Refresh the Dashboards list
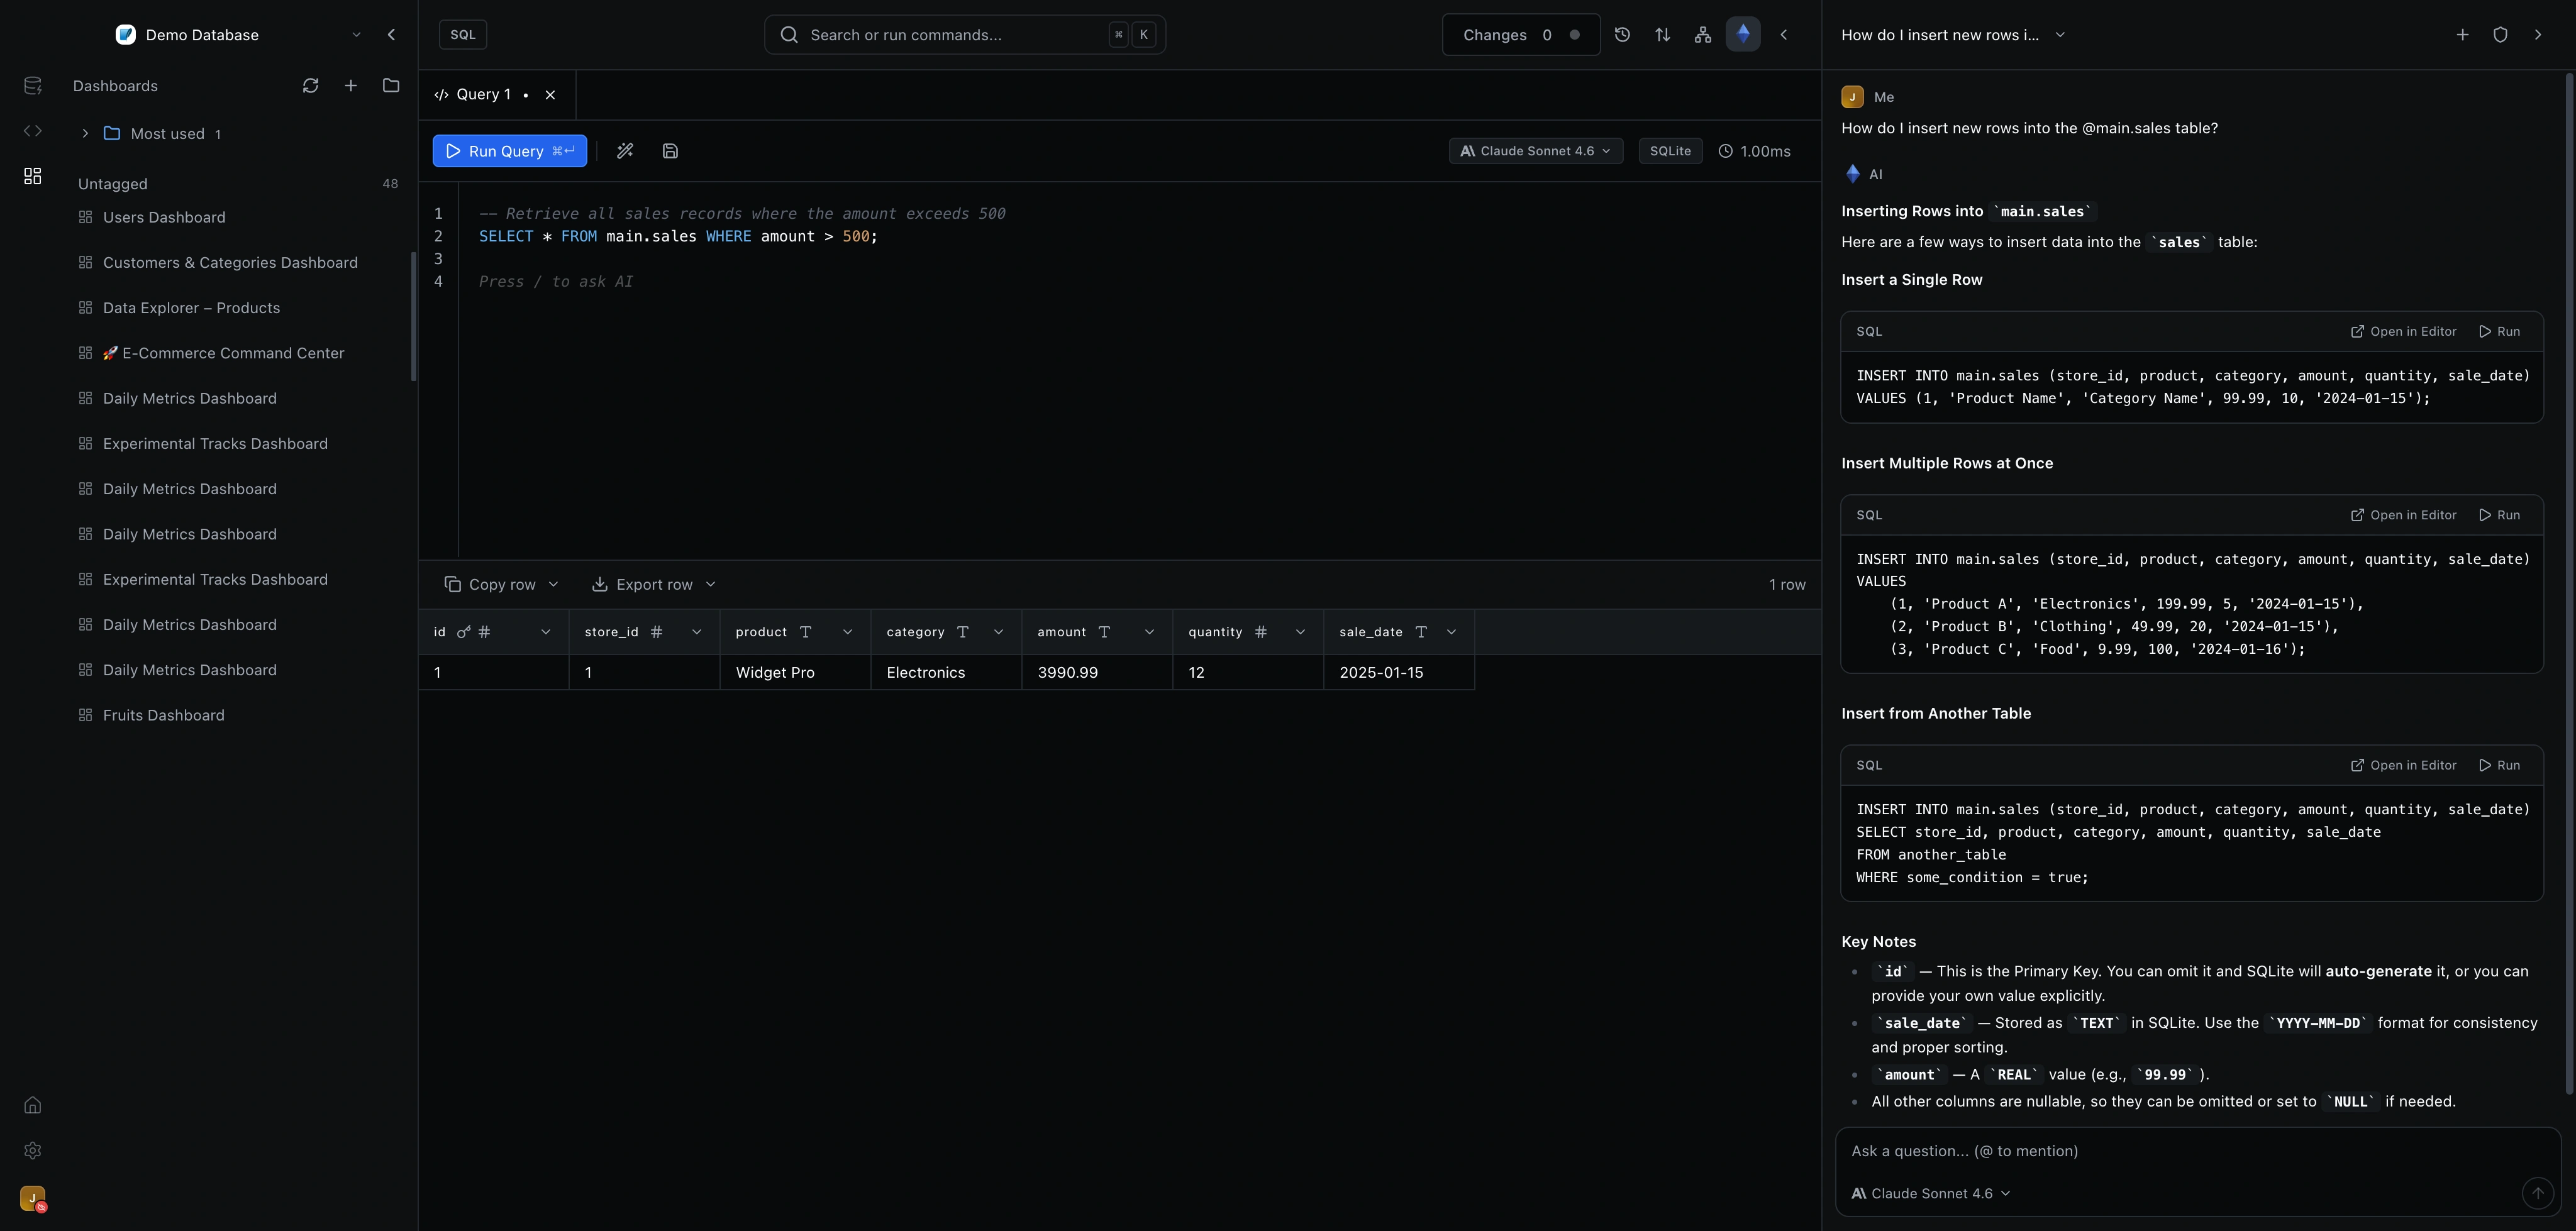The image size is (2576, 1231). tap(310, 86)
